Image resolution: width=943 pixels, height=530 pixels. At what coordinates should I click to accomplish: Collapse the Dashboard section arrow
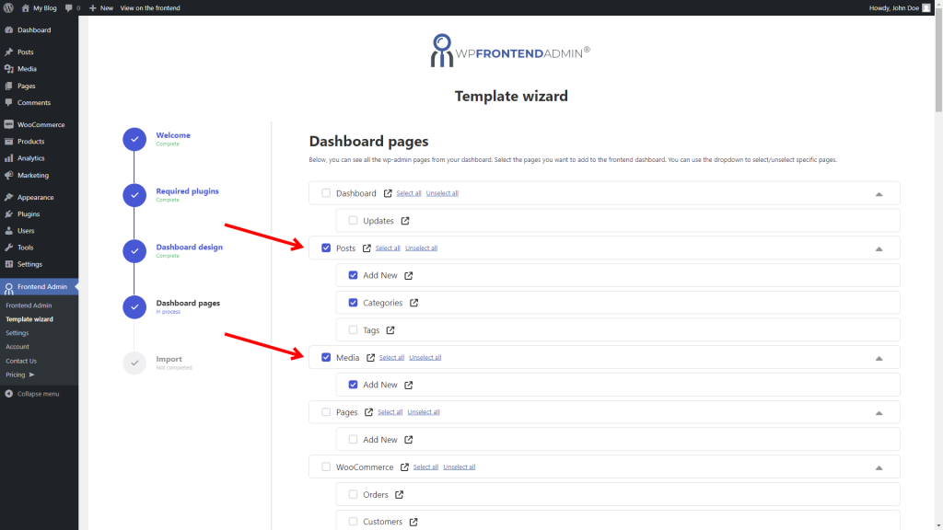point(879,194)
